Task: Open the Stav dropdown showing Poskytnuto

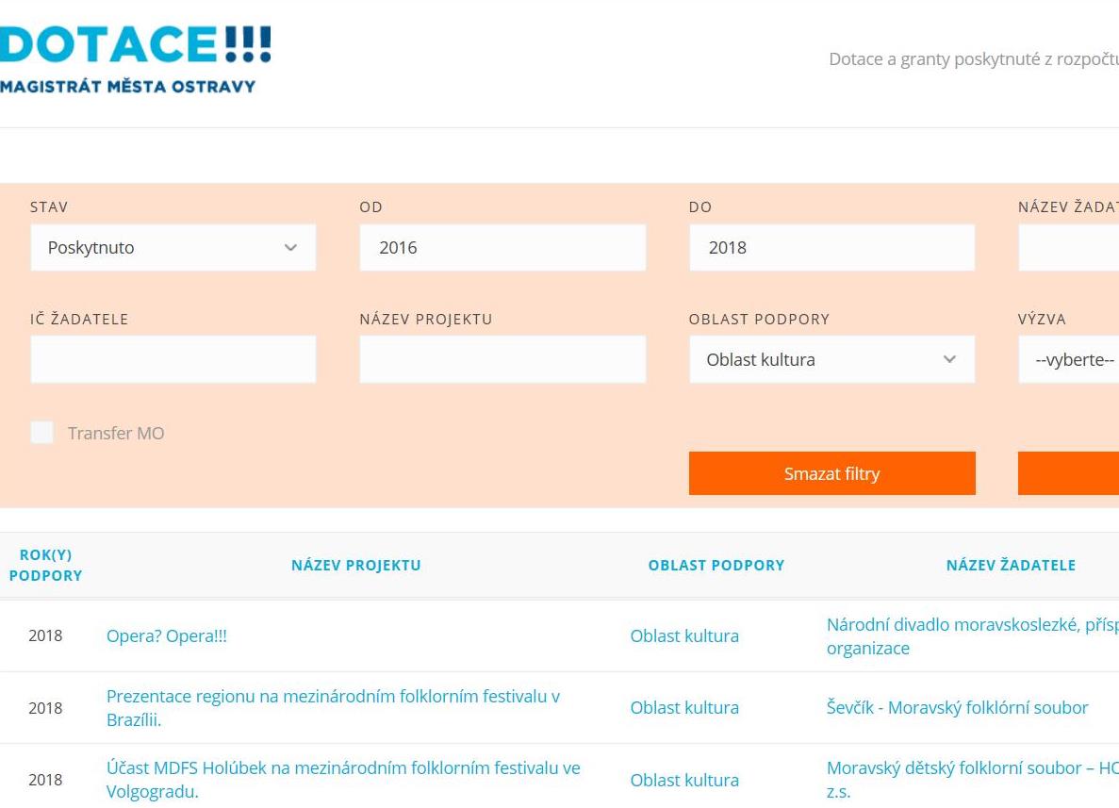Action: [x=173, y=248]
